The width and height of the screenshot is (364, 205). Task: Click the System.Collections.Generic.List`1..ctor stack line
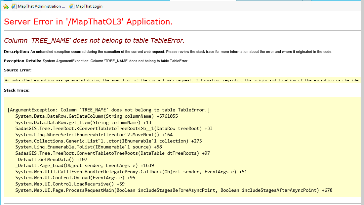tap(109, 141)
